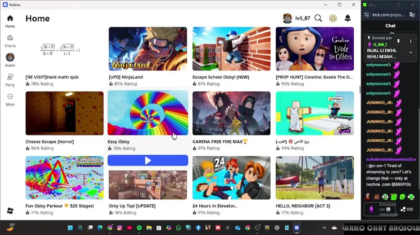420x235 pixels.
Task: Show hidden tray icons chevron
Action: 324,228
